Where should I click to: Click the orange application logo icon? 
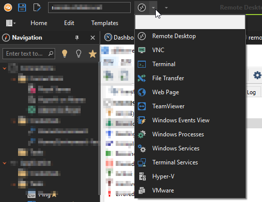tap(8, 8)
